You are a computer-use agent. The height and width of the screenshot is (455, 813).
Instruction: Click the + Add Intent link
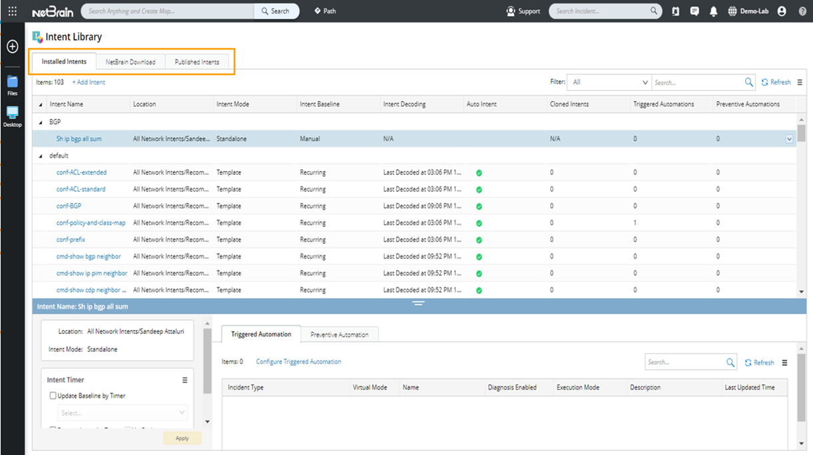click(x=89, y=82)
